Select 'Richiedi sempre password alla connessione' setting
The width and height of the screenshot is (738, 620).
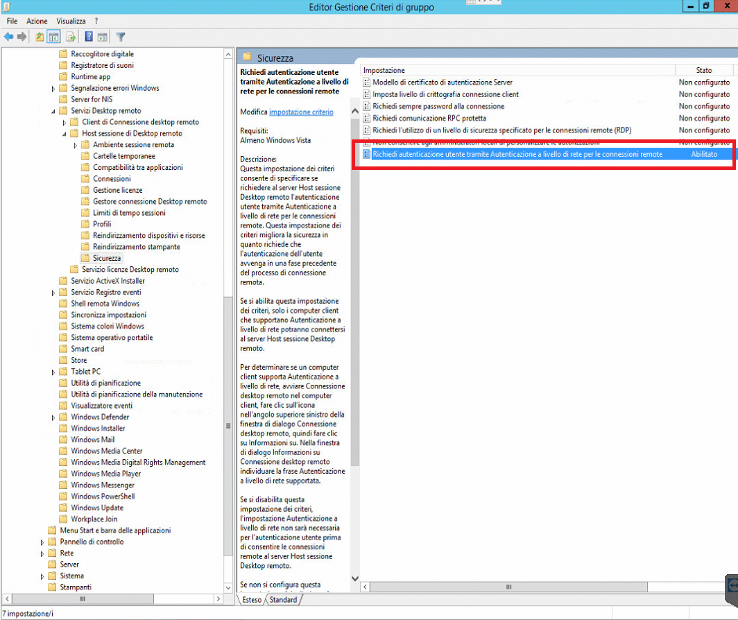click(438, 106)
